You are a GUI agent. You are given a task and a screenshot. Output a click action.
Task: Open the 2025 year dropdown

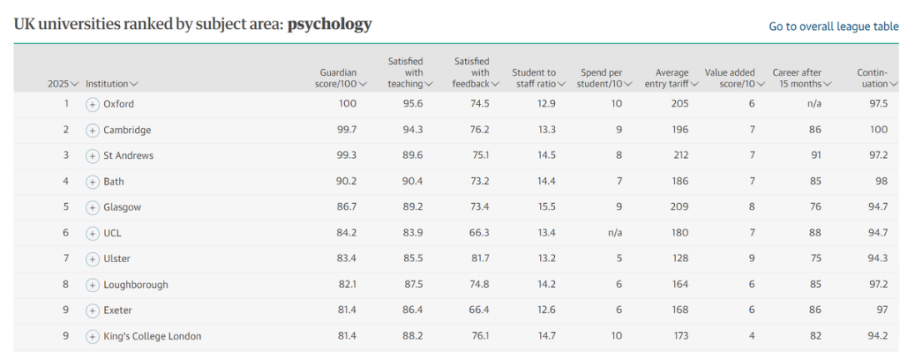pyautogui.click(x=63, y=83)
